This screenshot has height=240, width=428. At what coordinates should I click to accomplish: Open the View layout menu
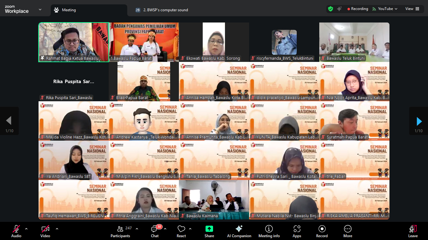(x=412, y=9)
